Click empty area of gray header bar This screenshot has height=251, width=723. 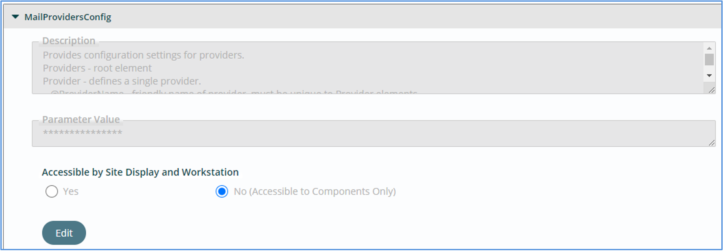pos(416,17)
